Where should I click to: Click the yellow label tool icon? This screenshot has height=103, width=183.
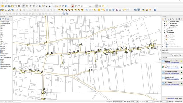59,10
